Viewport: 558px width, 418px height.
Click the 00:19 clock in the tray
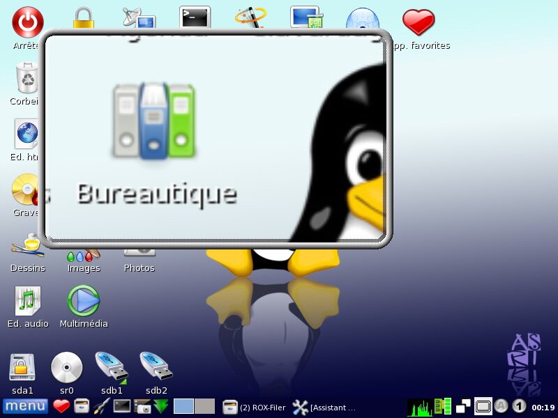point(543,408)
